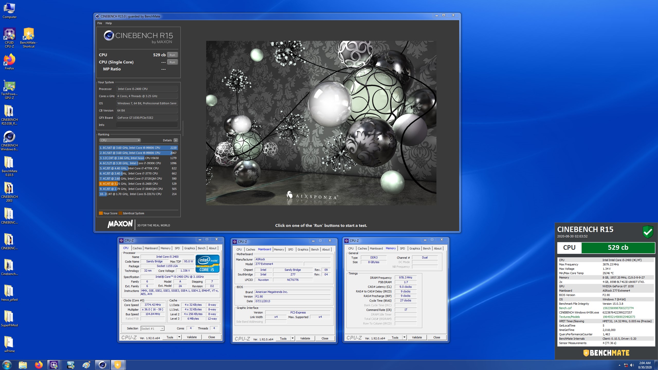Open the Computer desktop icon

pyautogui.click(x=10, y=11)
